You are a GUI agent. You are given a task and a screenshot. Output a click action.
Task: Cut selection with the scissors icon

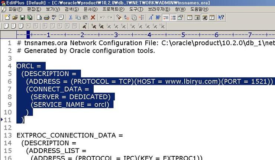tap(71, 17)
